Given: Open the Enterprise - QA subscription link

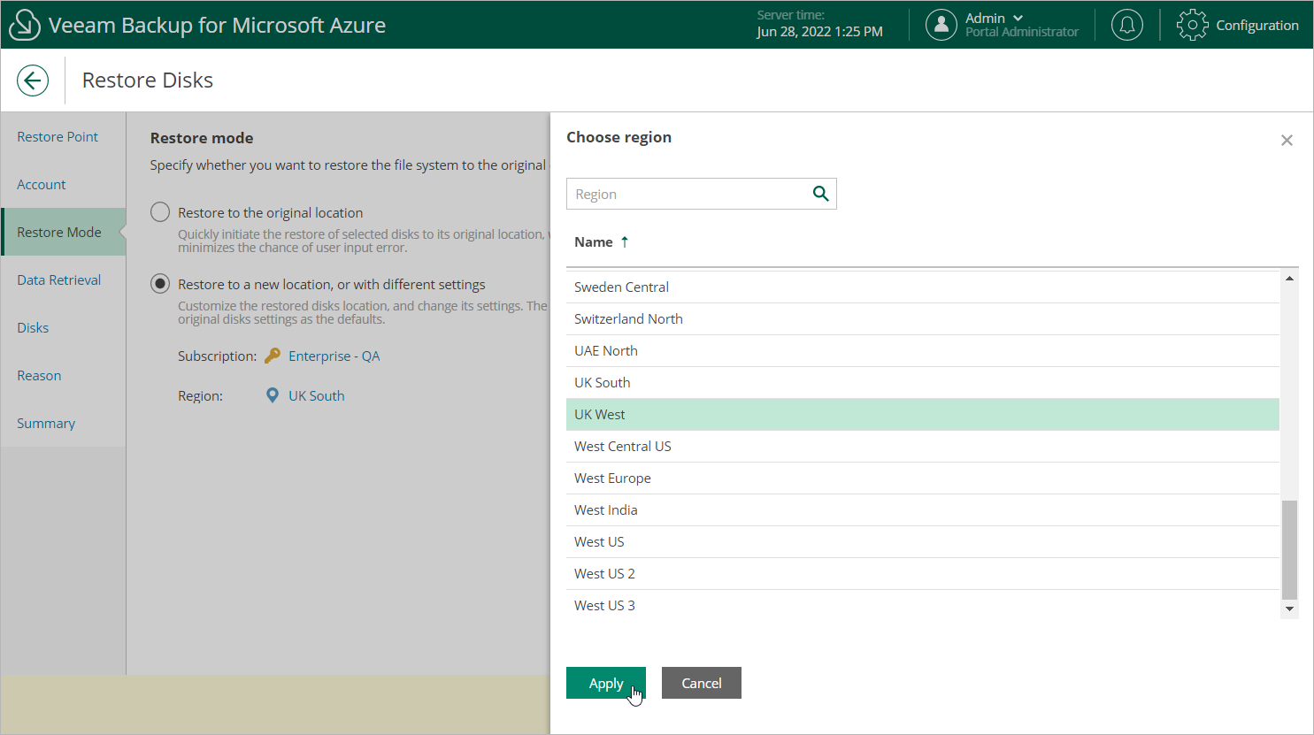Looking at the screenshot, I should coord(334,356).
